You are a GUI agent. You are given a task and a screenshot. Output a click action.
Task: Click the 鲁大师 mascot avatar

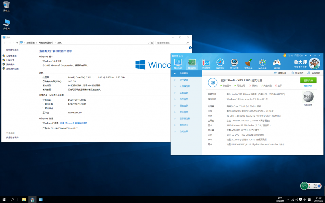coord(314,63)
